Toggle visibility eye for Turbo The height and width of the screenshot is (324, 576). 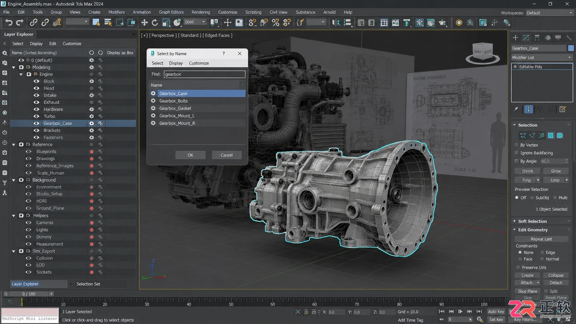click(36, 116)
